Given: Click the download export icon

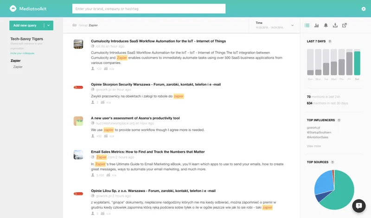Looking at the screenshot, I should coord(335,25).
